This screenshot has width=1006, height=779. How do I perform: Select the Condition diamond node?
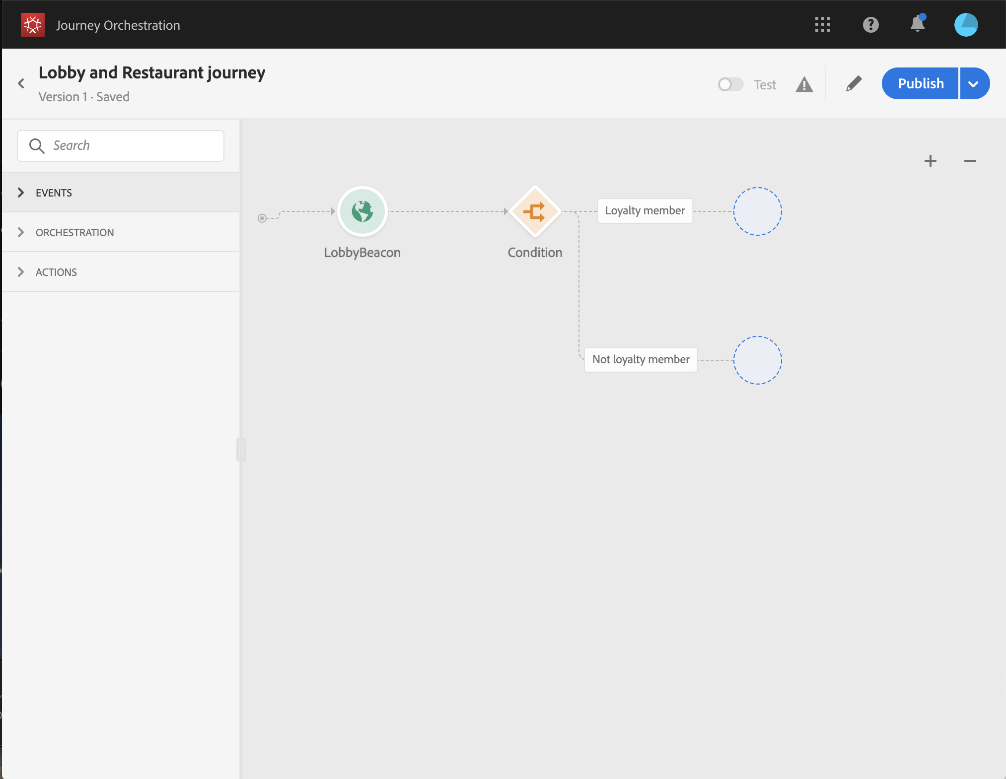pyautogui.click(x=535, y=211)
